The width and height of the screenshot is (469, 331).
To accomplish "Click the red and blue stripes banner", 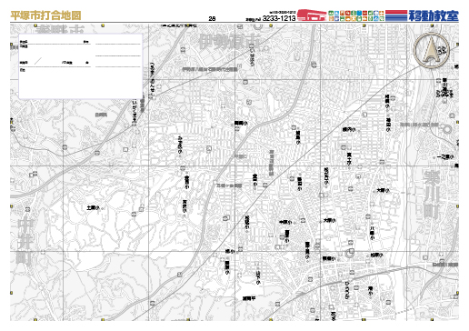I will [396, 15].
